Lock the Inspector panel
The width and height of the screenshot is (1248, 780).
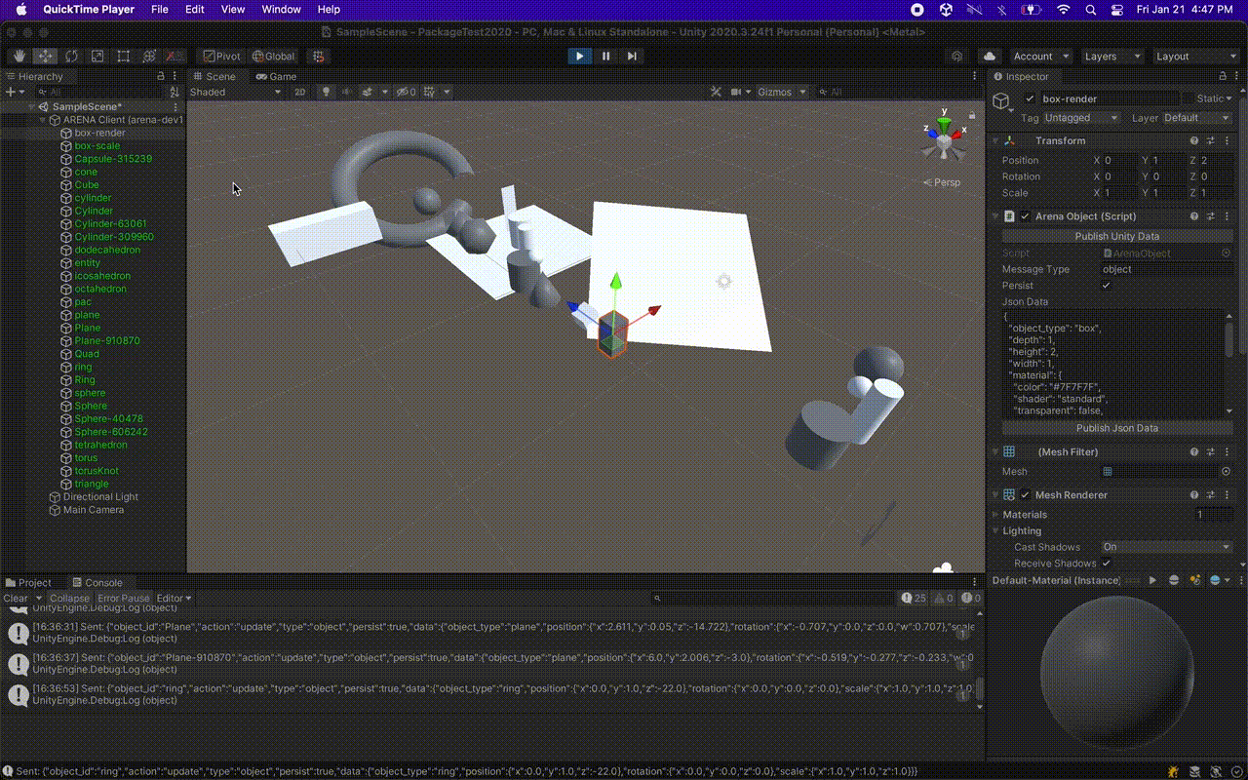[1222, 76]
